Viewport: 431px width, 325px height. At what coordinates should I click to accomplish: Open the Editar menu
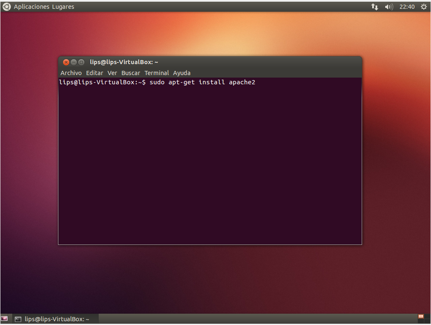tap(95, 73)
